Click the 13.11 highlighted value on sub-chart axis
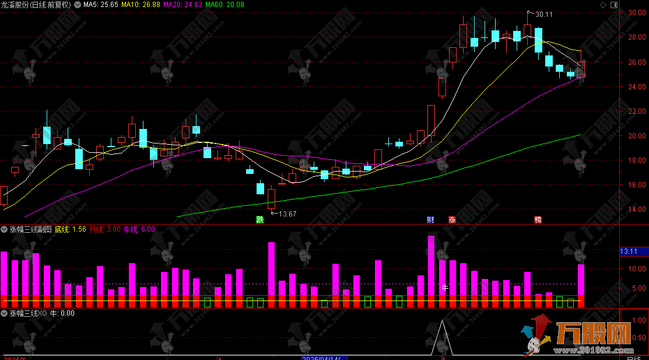This screenshot has height=360, width=649. point(629,251)
